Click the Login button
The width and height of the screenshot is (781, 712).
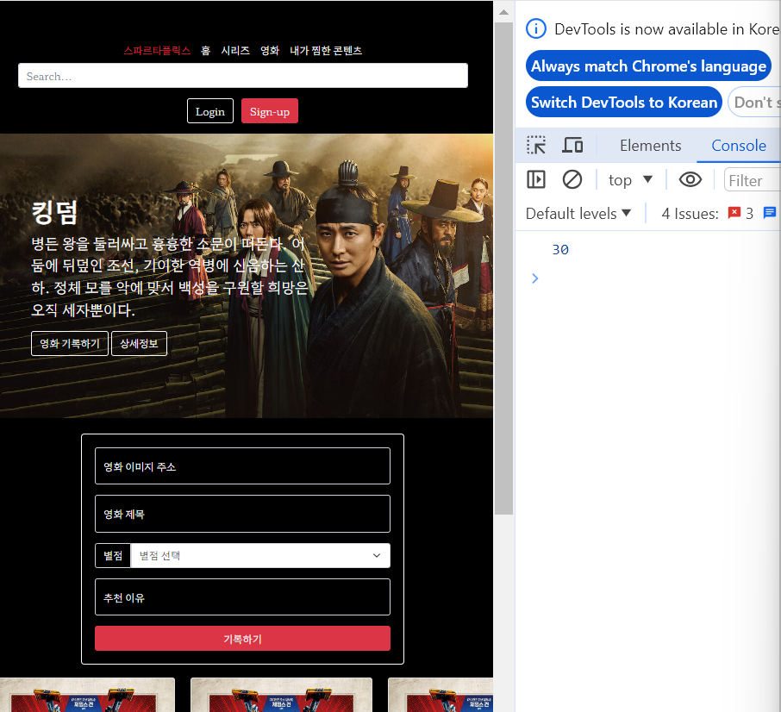pos(210,111)
